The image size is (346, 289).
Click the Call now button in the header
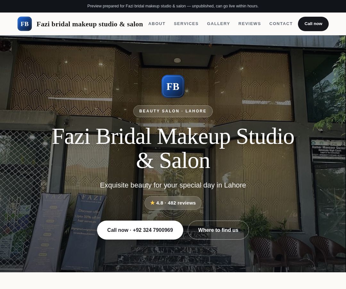tap(313, 24)
